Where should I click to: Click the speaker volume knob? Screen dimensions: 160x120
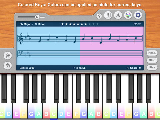coord(37,17)
